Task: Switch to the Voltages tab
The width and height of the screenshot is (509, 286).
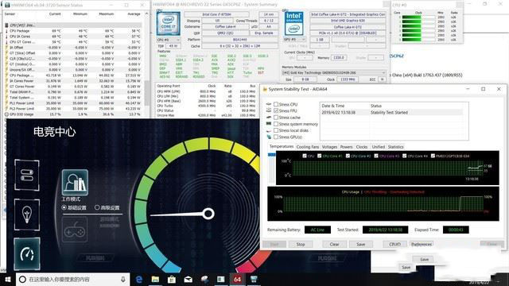Action: coord(329,147)
